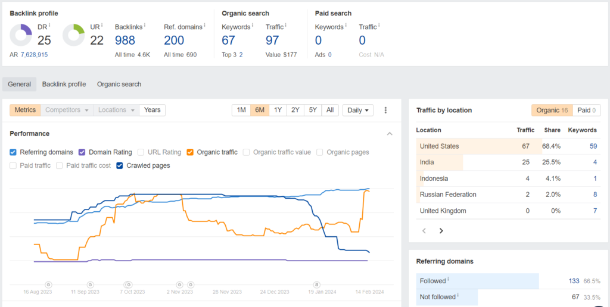Switch to the Backlink profile tab
Image resolution: width=610 pixels, height=307 pixels.
64,84
